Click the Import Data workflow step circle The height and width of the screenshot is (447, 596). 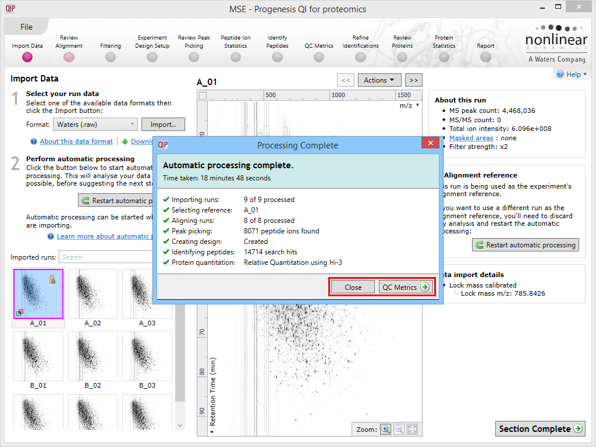27,57
